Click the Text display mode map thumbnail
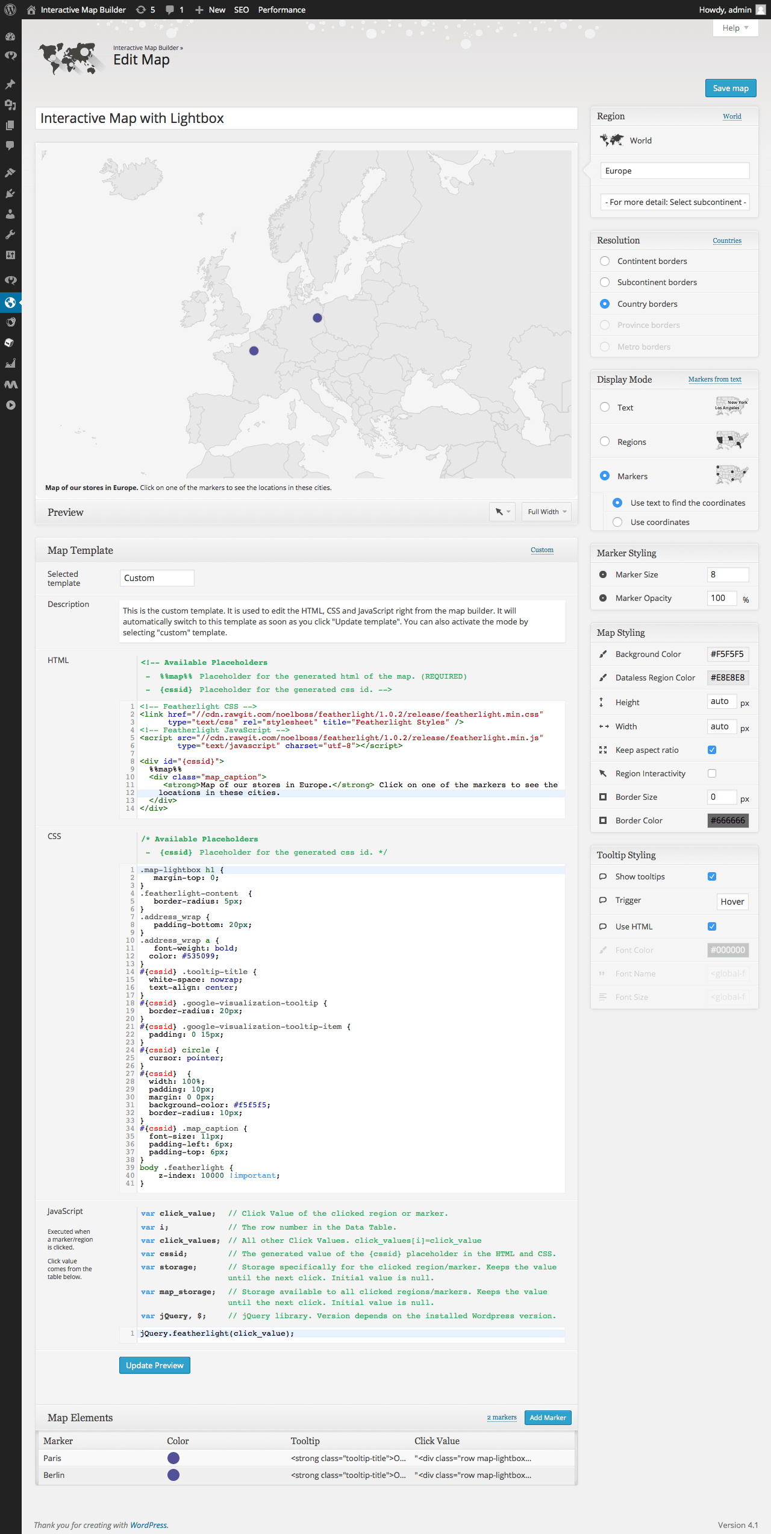 pos(732,406)
